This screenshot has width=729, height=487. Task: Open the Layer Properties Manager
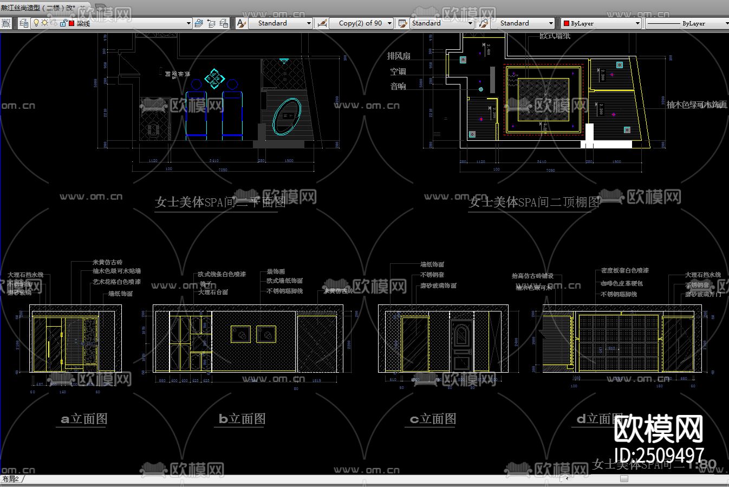pos(24,23)
